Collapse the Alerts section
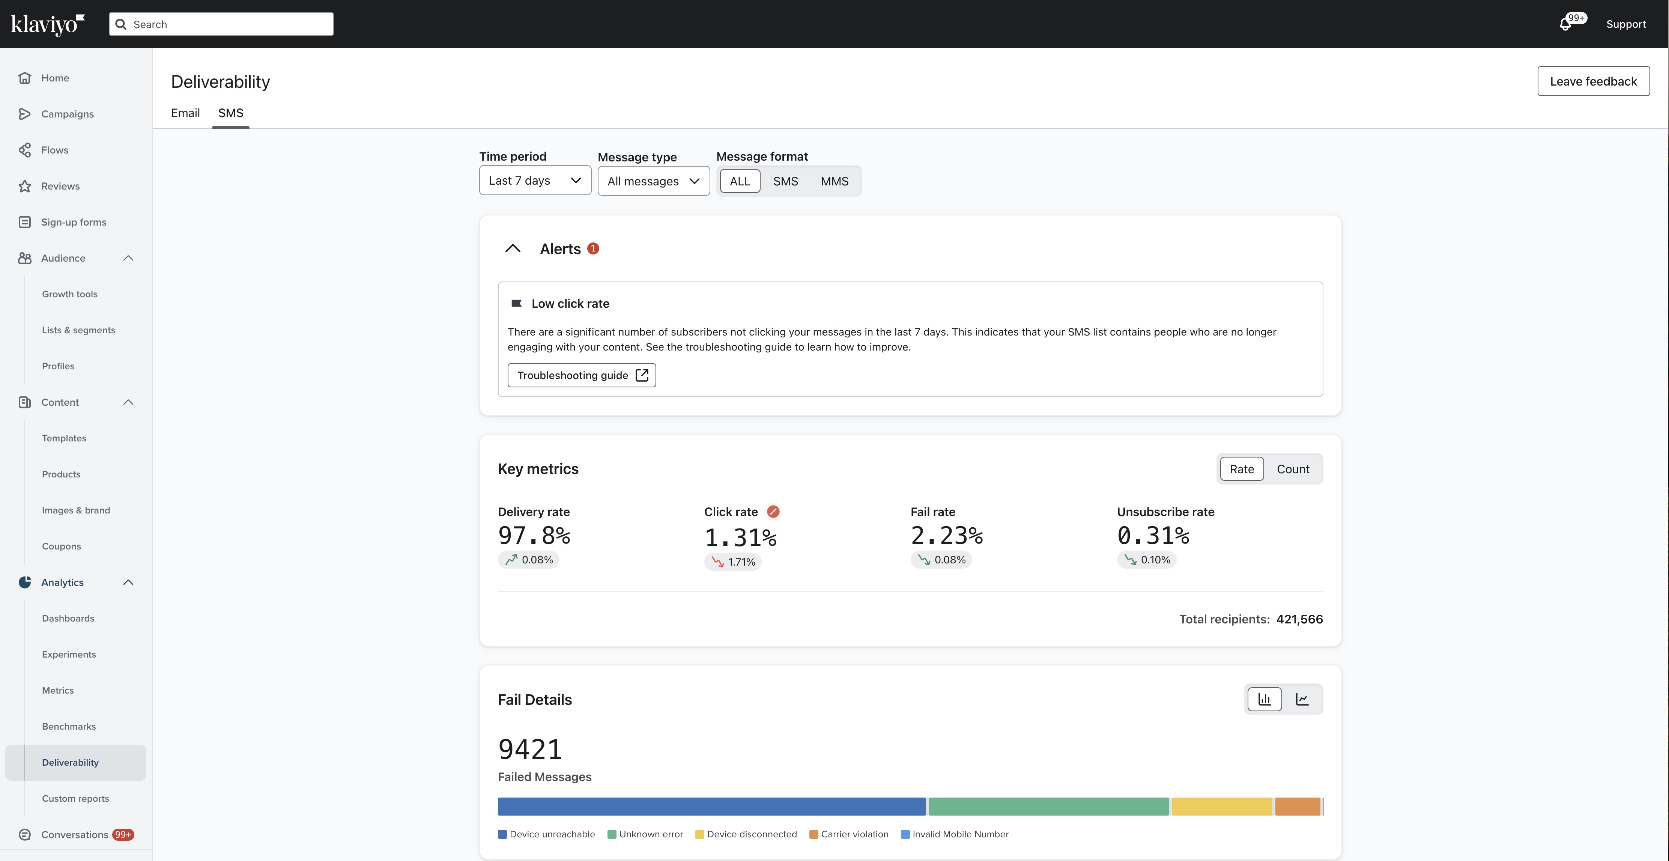 tap(513, 248)
